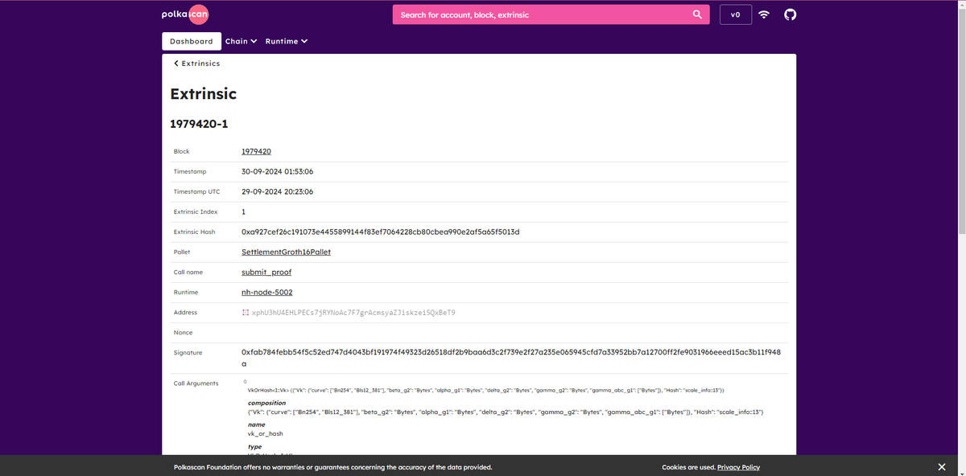Click the polkascan logo

(x=185, y=14)
